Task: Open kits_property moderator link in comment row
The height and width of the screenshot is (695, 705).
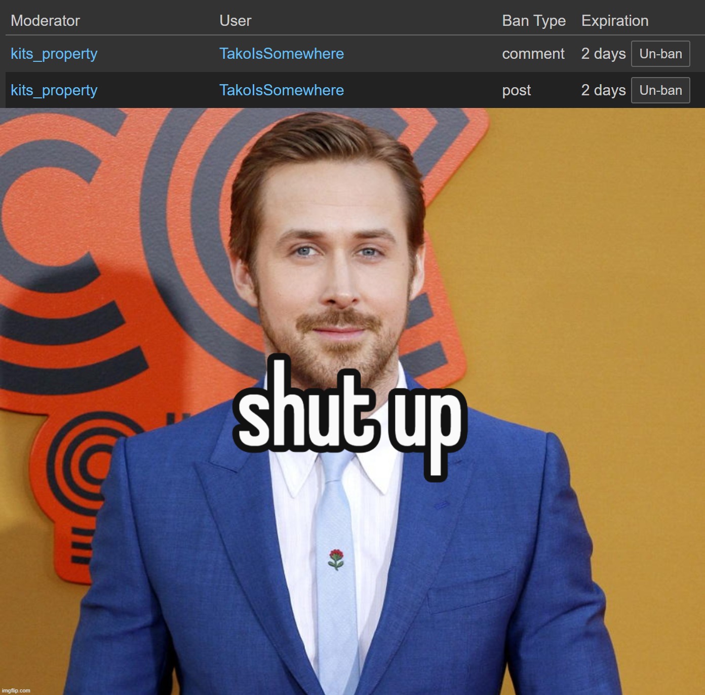Action: [x=54, y=54]
